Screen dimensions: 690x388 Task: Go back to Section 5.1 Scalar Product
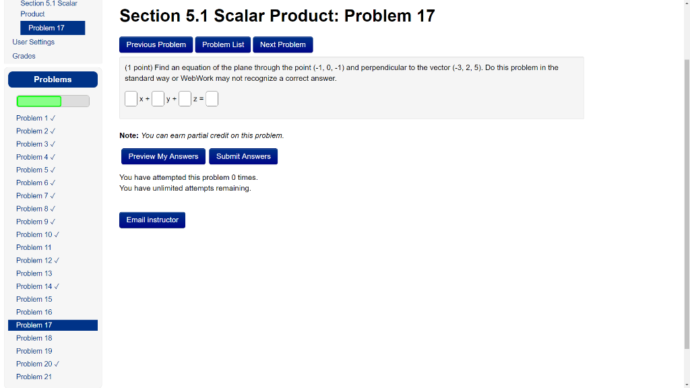coord(49,8)
